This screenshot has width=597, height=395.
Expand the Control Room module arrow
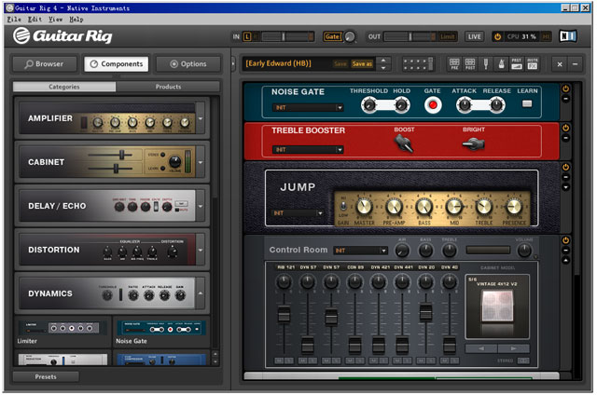pyautogui.click(x=566, y=261)
